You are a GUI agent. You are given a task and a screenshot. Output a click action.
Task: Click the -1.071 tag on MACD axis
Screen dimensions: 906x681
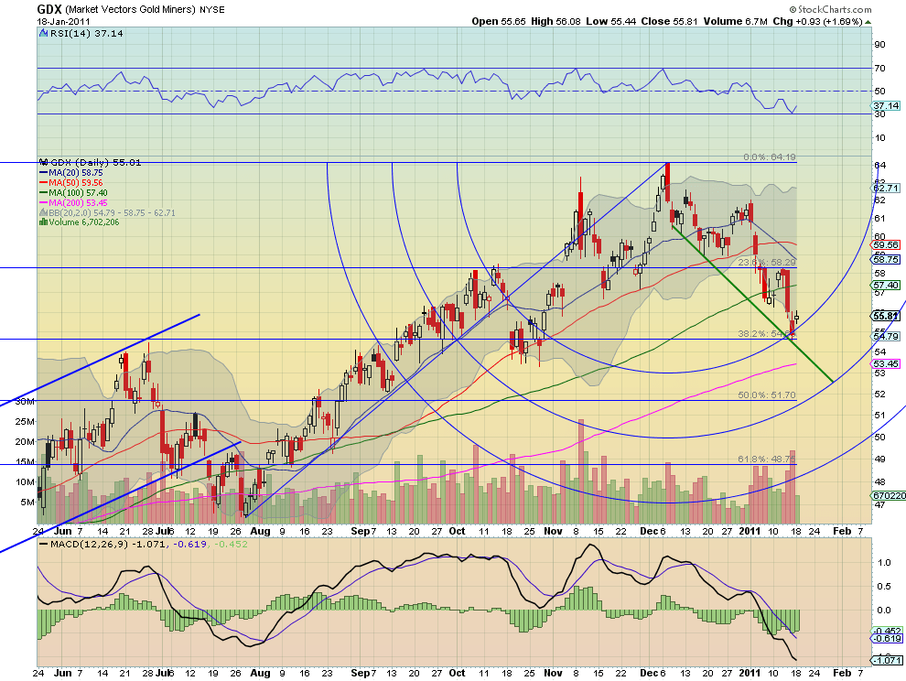(x=887, y=660)
